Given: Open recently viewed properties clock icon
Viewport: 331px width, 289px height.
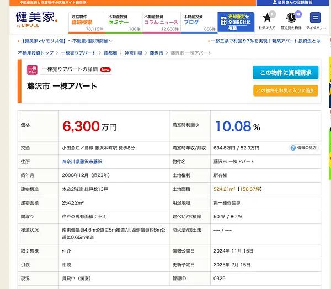Looking at the screenshot, I should click(291, 18).
